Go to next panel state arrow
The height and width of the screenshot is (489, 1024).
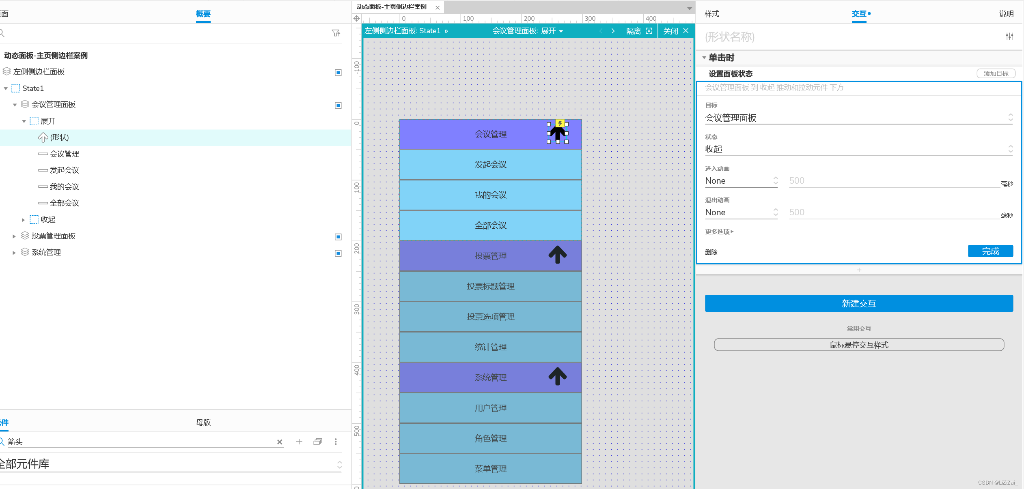pyautogui.click(x=613, y=31)
